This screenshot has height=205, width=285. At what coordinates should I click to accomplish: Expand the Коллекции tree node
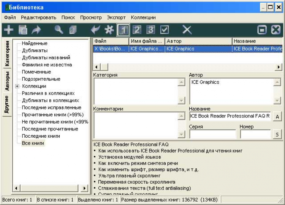[x=17, y=86]
